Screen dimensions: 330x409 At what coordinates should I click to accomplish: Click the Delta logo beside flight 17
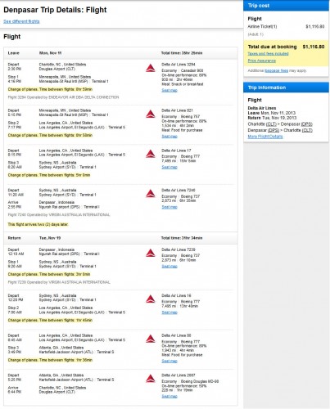151,154
